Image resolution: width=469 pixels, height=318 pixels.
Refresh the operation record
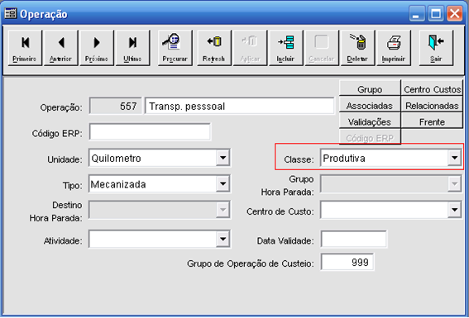tap(214, 48)
